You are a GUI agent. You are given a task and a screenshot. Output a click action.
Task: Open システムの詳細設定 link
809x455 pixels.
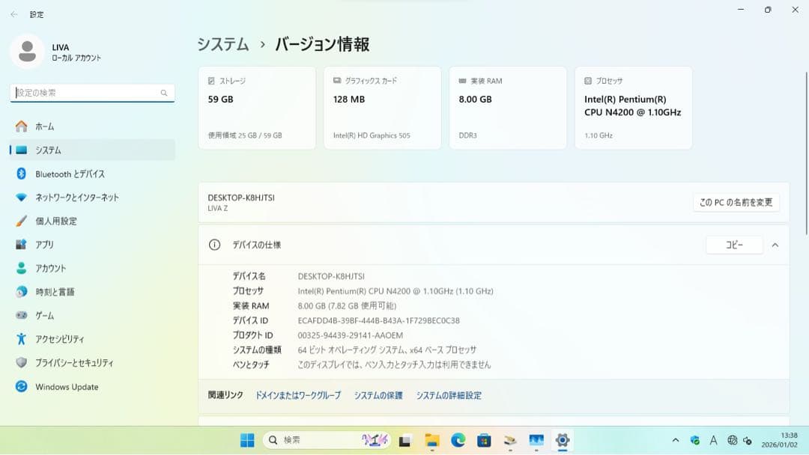point(449,395)
